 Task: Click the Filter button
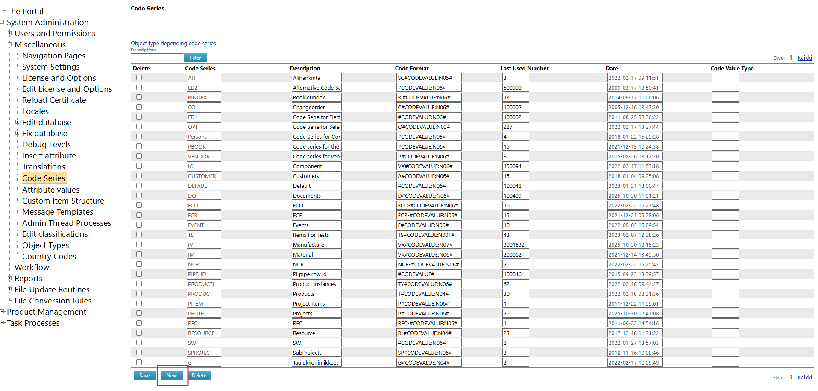195,58
